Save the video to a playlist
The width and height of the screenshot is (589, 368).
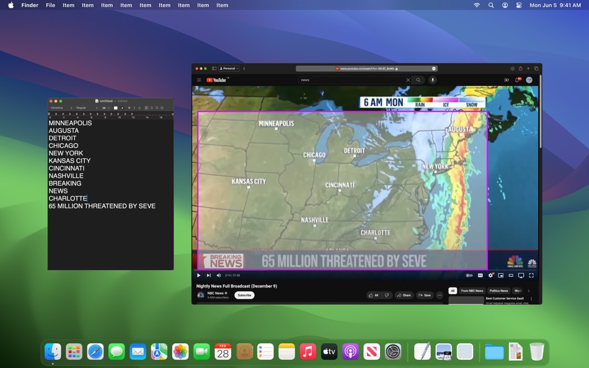[x=425, y=295]
